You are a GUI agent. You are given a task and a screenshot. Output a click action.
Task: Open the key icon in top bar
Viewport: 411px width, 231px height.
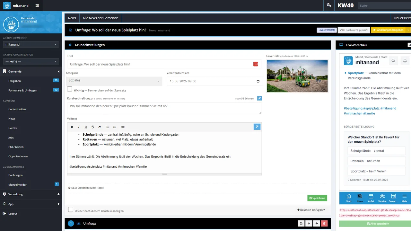[x=329, y=5]
